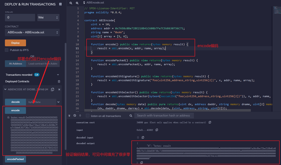Screen dimensions: 281x165
Task: Copy the deployed ABIENCODE contract address
Action: 53,89
